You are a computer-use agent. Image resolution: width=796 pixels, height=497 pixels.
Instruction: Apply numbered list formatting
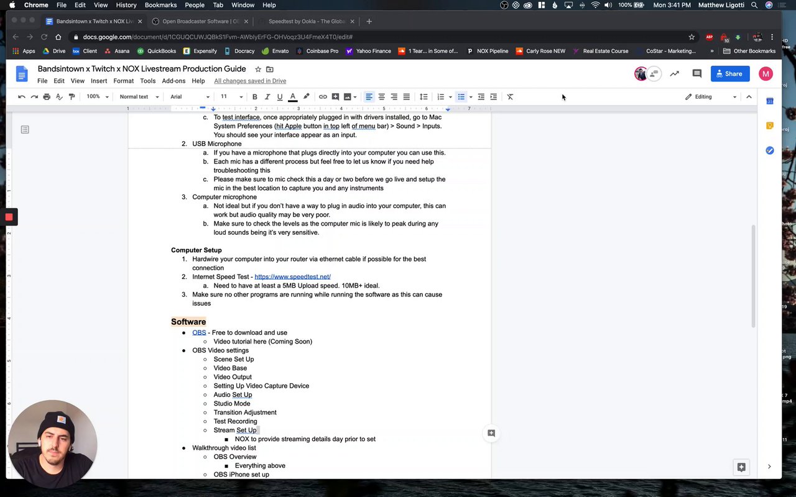pos(440,97)
